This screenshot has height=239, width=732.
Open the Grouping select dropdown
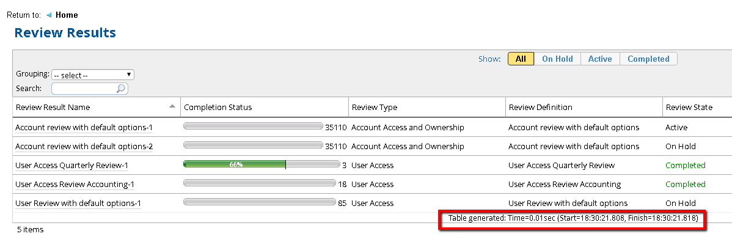93,75
